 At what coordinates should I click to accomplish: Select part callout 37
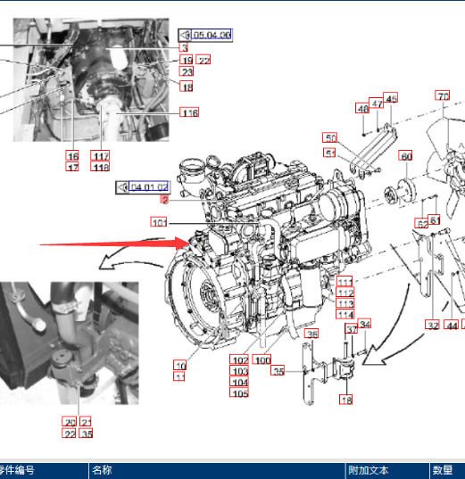pyautogui.click(x=352, y=329)
